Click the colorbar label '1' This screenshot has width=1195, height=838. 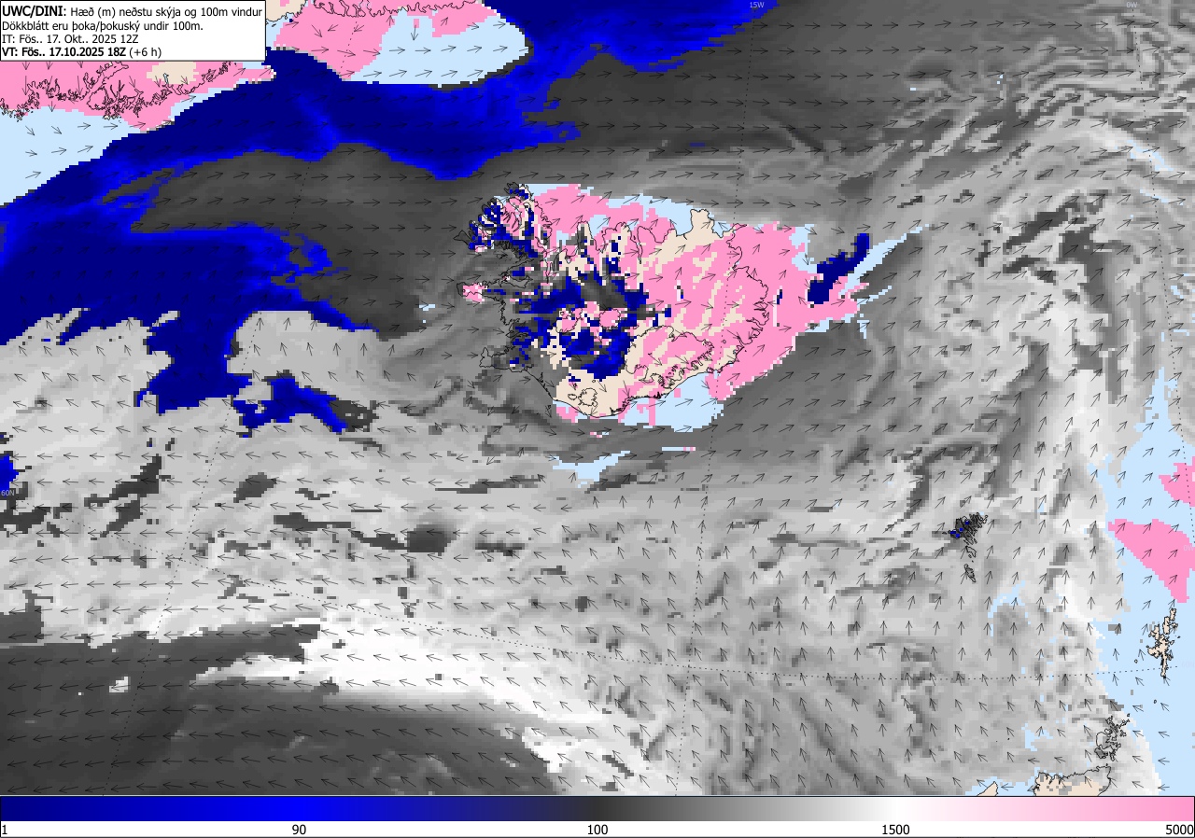point(5,830)
